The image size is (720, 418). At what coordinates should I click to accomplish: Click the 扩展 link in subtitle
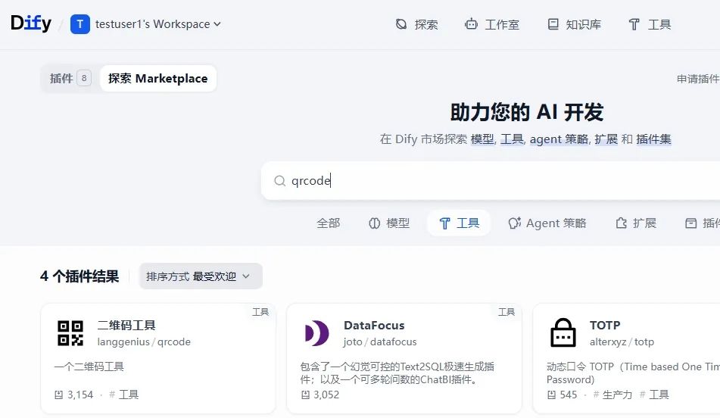tap(606, 139)
